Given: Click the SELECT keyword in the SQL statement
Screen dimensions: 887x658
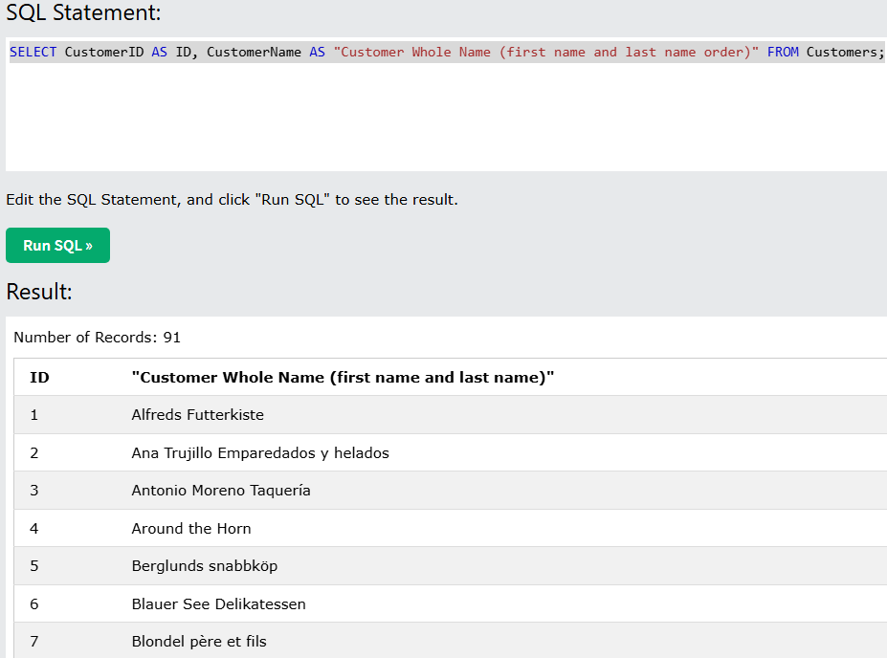Looking at the screenshot, I should click(33, 52).
